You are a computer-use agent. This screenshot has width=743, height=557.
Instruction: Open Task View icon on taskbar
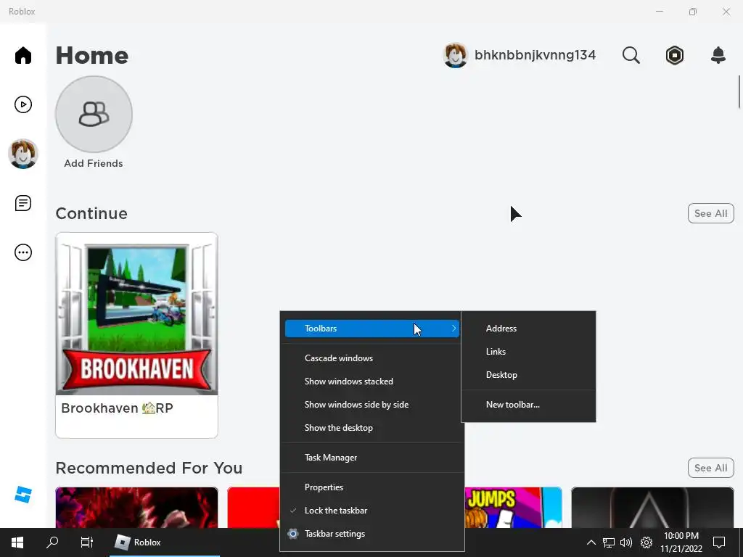[87, 542]
